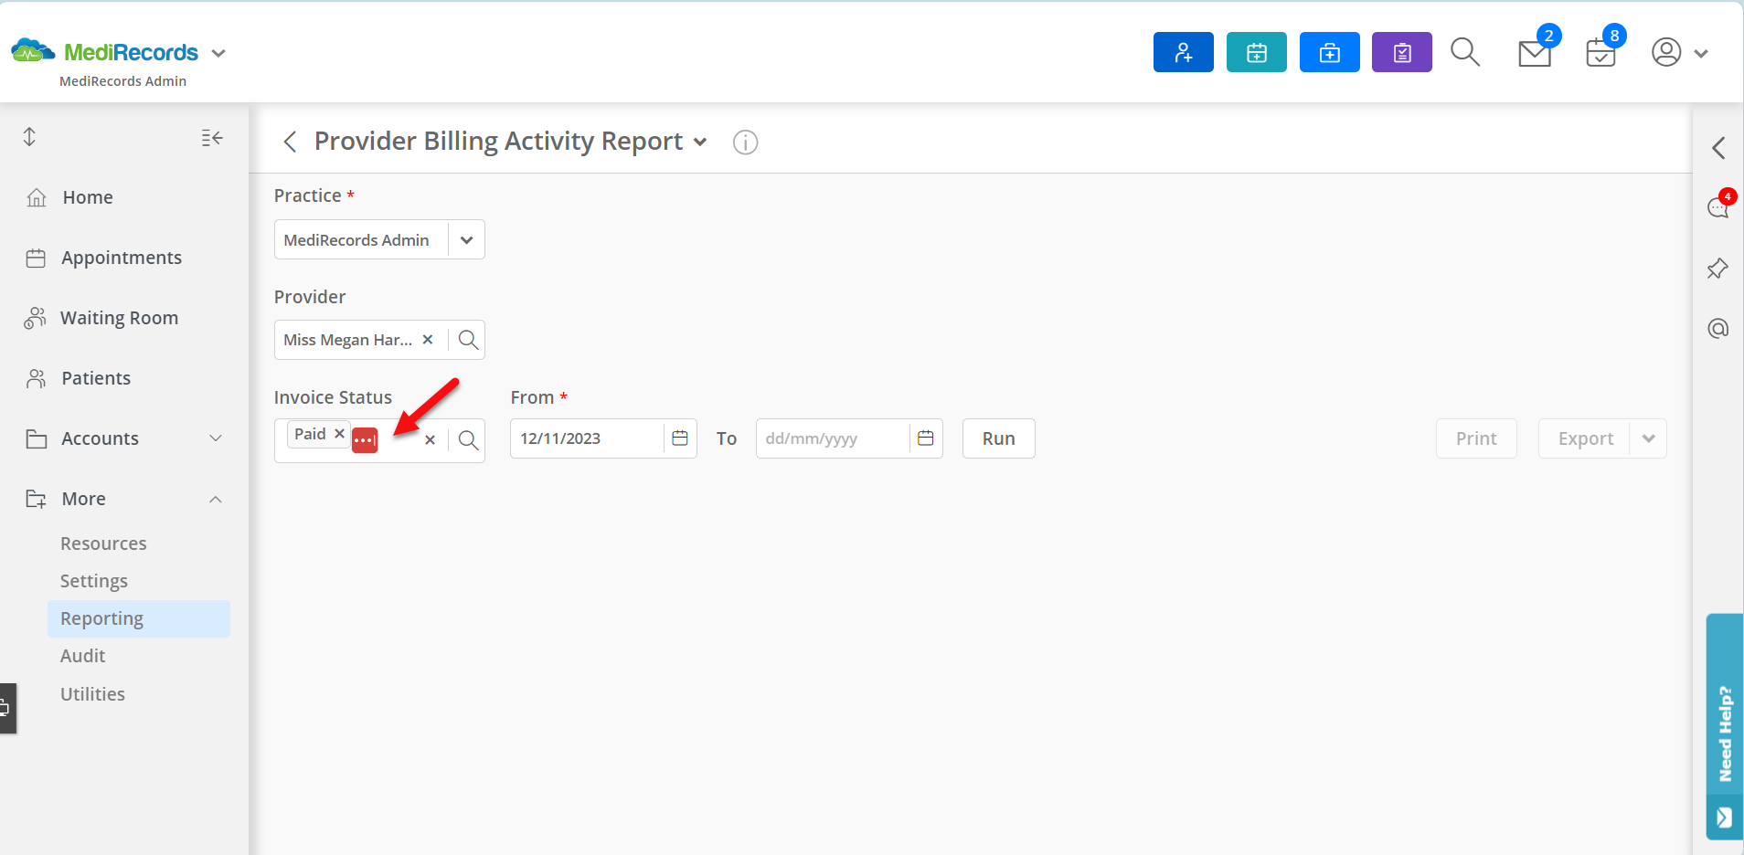The height and width of the screenshot is (855, 1744).
Task: Select Reporting in sidebar
Action: (139, 618)
